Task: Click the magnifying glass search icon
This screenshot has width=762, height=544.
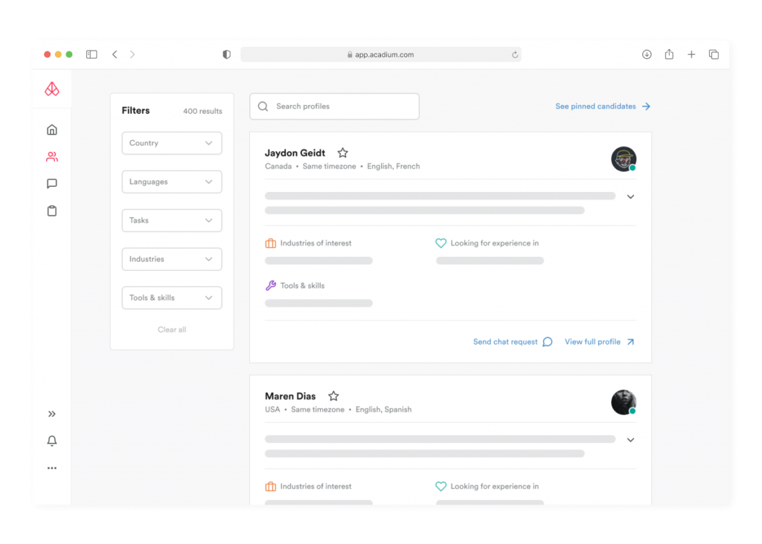Action: point(263,106)
